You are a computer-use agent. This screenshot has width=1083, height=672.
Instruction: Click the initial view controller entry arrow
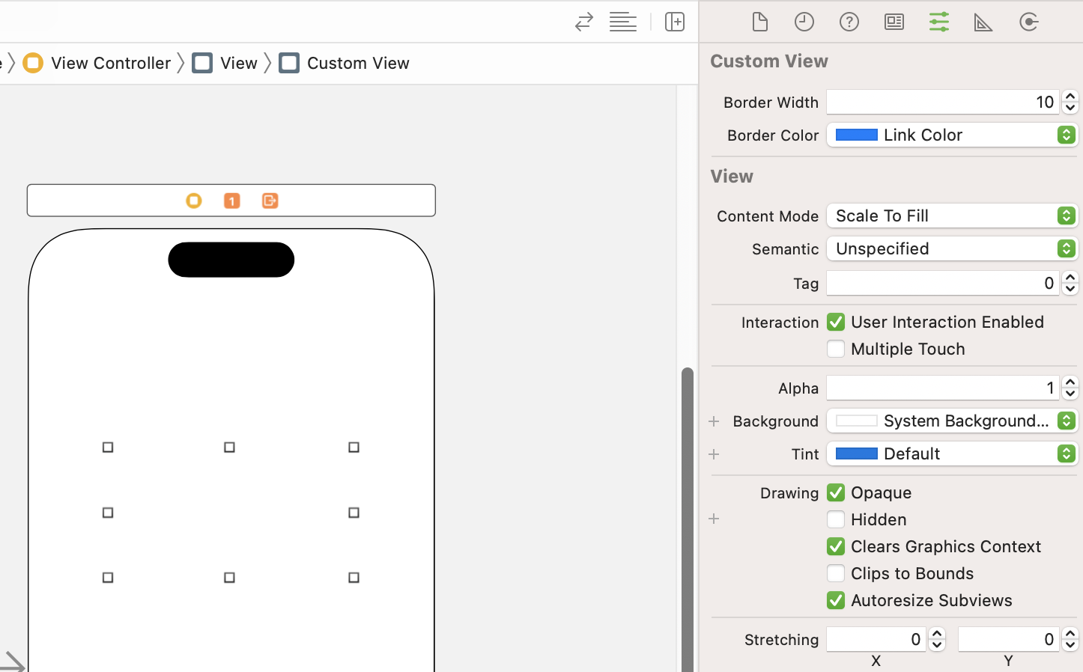click(x=12, y=662)
